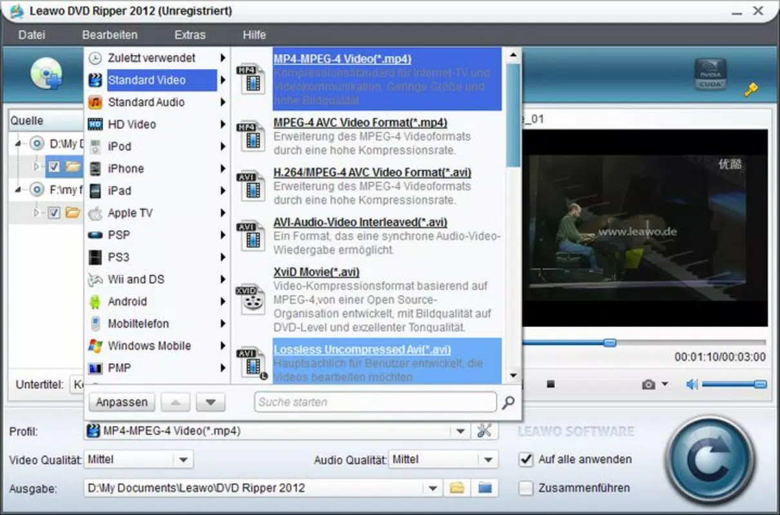Open the Extras menu
Image resolution: width=780 pixels, height=515 pixels.
click(190, 35)
